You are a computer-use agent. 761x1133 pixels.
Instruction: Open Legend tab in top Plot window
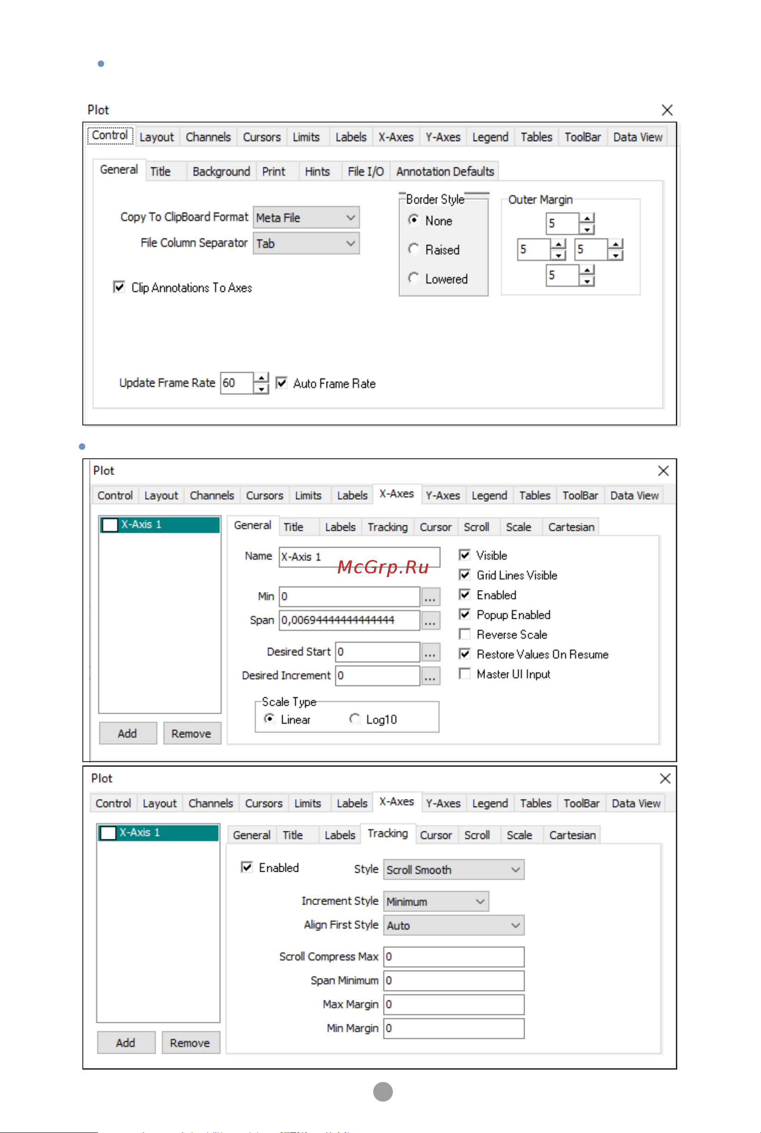(x=490, y=137)
